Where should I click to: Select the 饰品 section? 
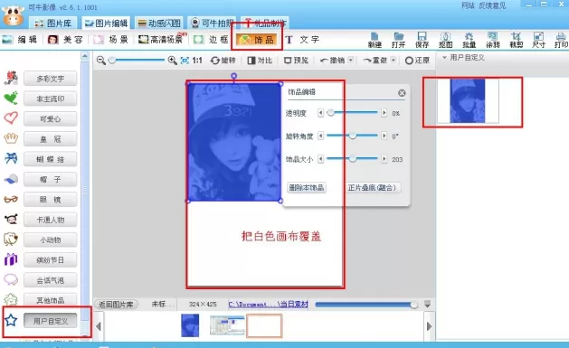[256, 39]
